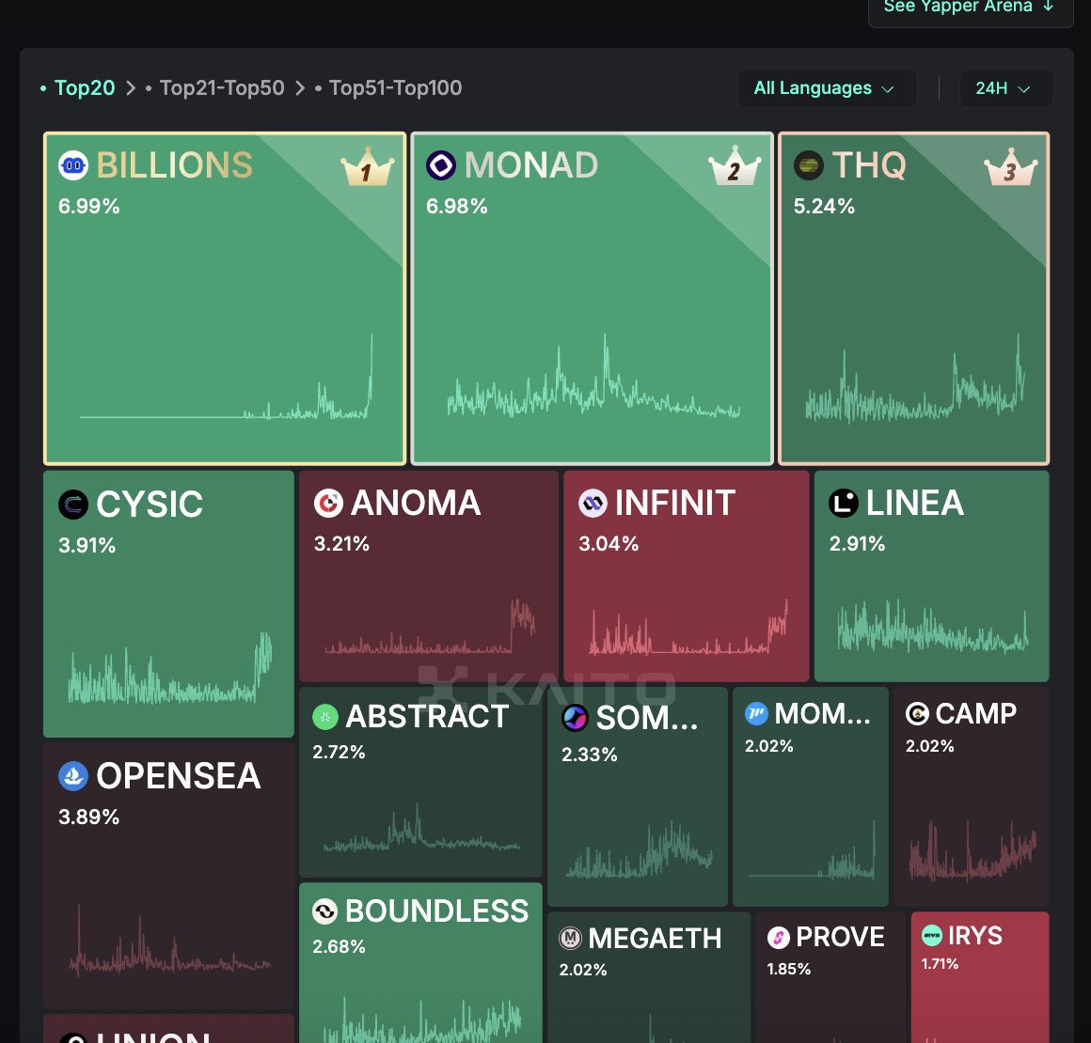
Task: Click the See Yapper Arena button
Action: tap(971, 8)
